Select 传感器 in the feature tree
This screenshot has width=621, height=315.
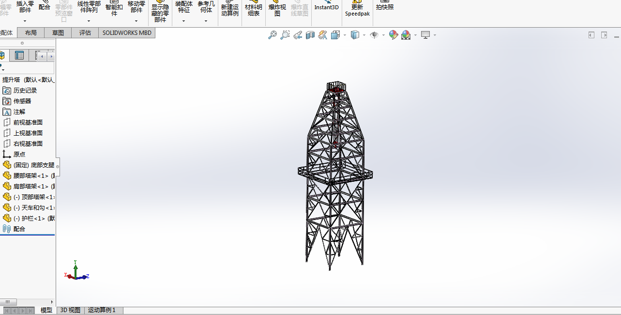pyautogui.click(x=17, y=101)
